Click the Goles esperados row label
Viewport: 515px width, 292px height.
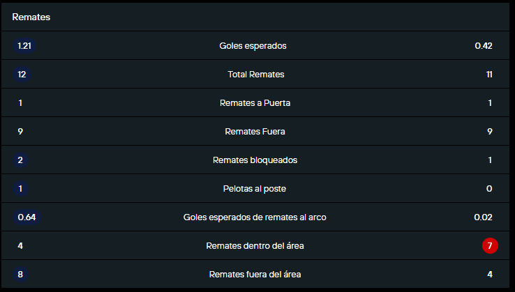(x=253, y=46)
